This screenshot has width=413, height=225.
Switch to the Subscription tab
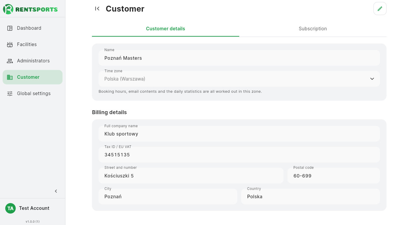[x=313, y=29]
